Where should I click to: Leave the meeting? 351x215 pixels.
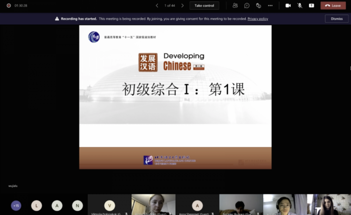333,5
